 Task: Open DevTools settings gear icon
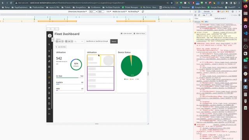[x=233, y=11]
